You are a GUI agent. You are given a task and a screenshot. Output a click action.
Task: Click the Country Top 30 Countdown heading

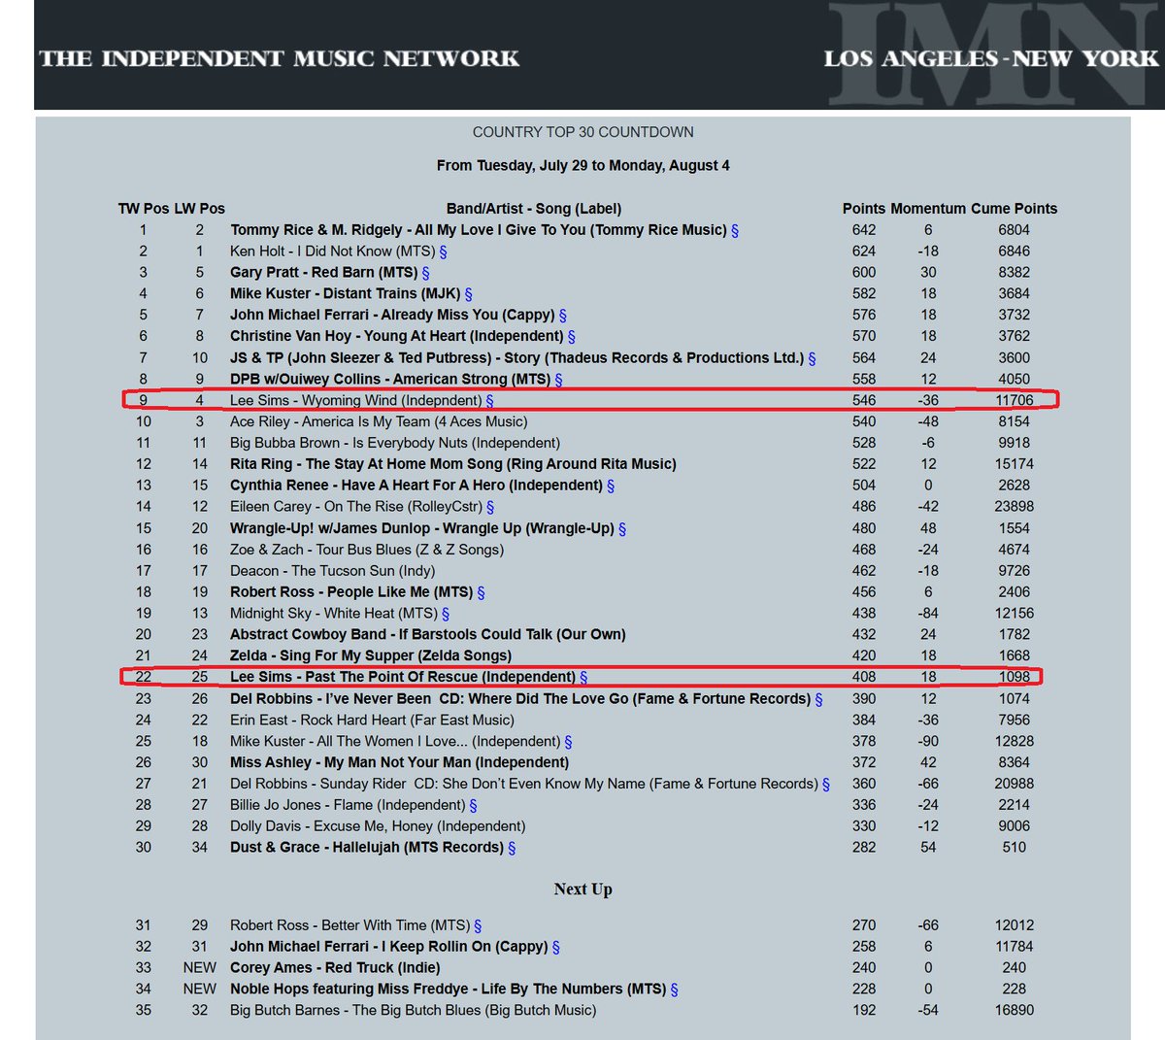tap(583, 132)
